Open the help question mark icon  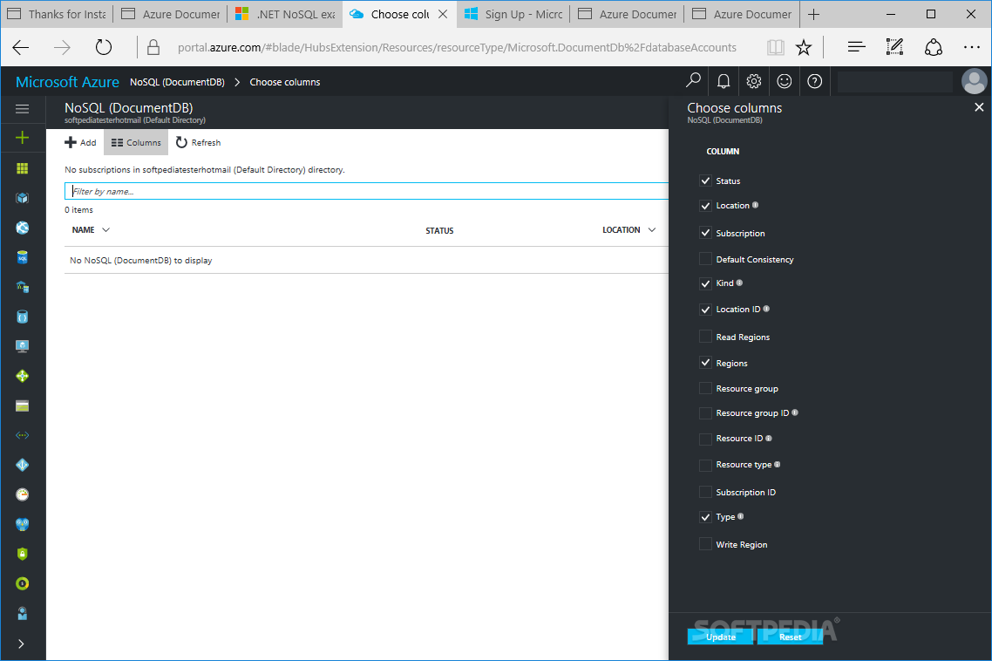pyautogui.click(x=815, y=81)
